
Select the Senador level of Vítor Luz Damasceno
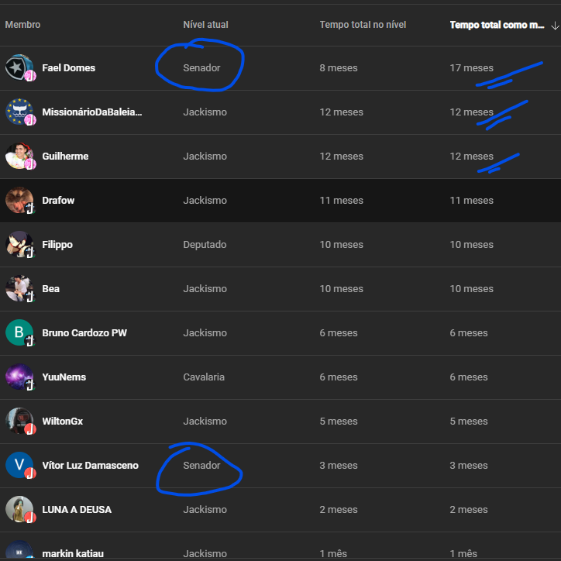pyautogui.click(x=201, y=465)
